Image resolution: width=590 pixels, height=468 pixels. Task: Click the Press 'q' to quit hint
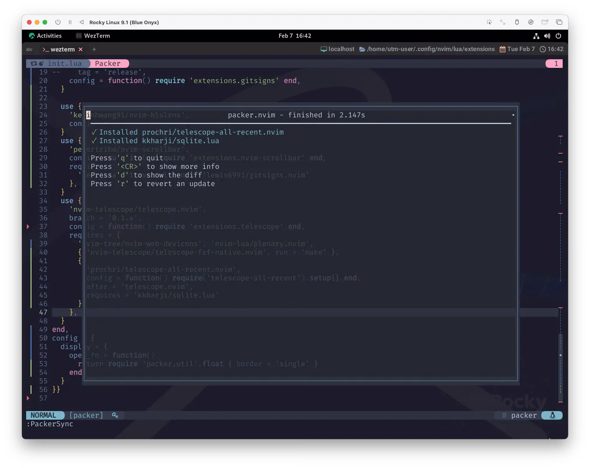point(127,158)
